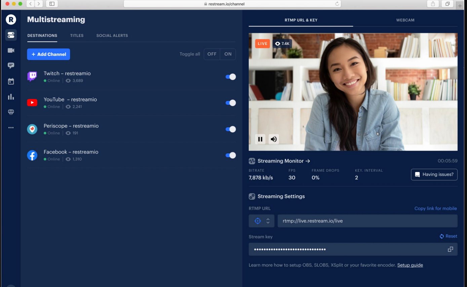The width and height of the screenshot is (467, 287).
Task: Disable the Facebook destination
Action: click(x=230, y=155)
